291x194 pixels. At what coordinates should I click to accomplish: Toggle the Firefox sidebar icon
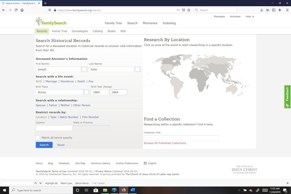click(274, 10)
